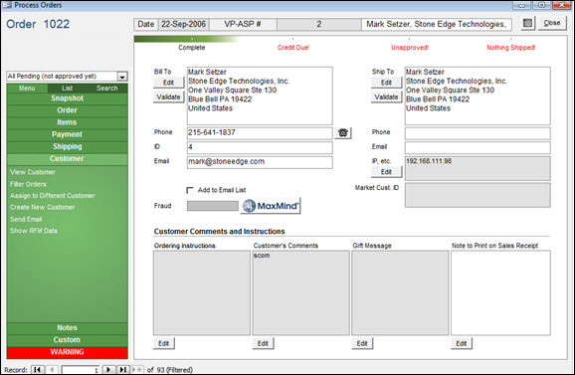Click the green order progress bar

pyautogui.click(x=187, y=39)
